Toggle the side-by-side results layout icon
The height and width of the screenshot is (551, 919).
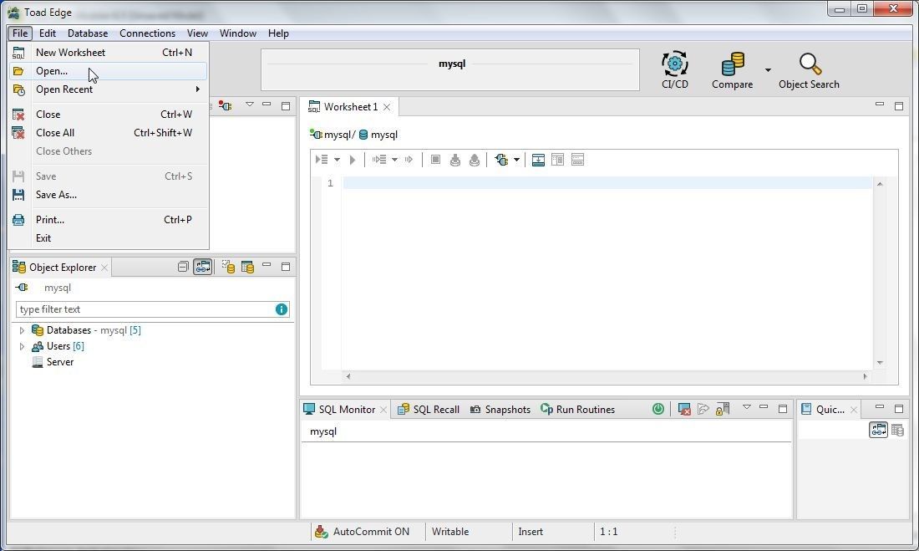(x=557, y=160)
